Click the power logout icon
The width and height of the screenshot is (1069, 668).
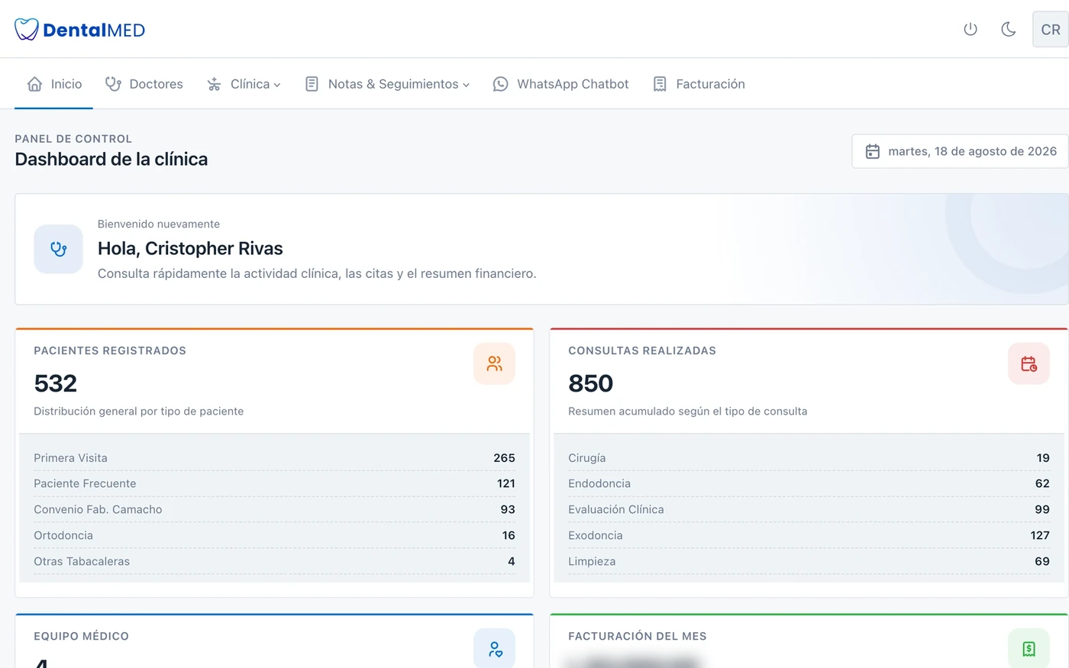[970, 30]
